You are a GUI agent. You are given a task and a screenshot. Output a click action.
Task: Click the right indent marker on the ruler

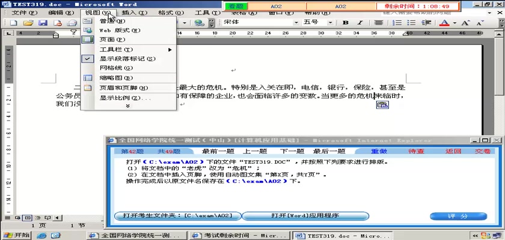point(406,34)
